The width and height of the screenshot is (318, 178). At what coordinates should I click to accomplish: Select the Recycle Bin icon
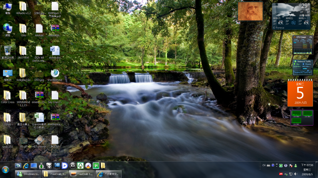coord(7,52)
